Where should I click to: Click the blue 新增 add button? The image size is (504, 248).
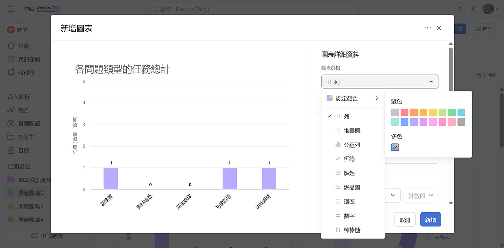430,220
